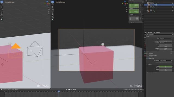Open the Marker menu in timeline
The width and height of the screenshot is (174, 97).
pyautogui.click(x=16, y=90)
